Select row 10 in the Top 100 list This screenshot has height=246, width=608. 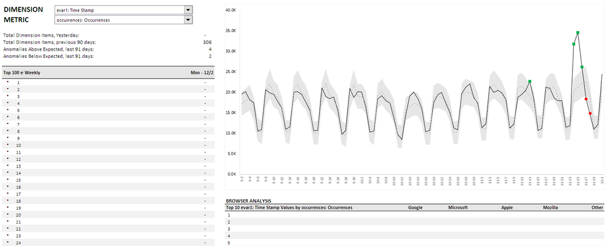click(108, 145)
